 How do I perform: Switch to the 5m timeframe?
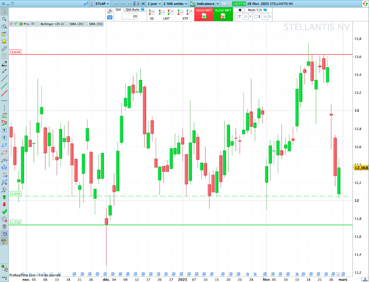[123, 4]
